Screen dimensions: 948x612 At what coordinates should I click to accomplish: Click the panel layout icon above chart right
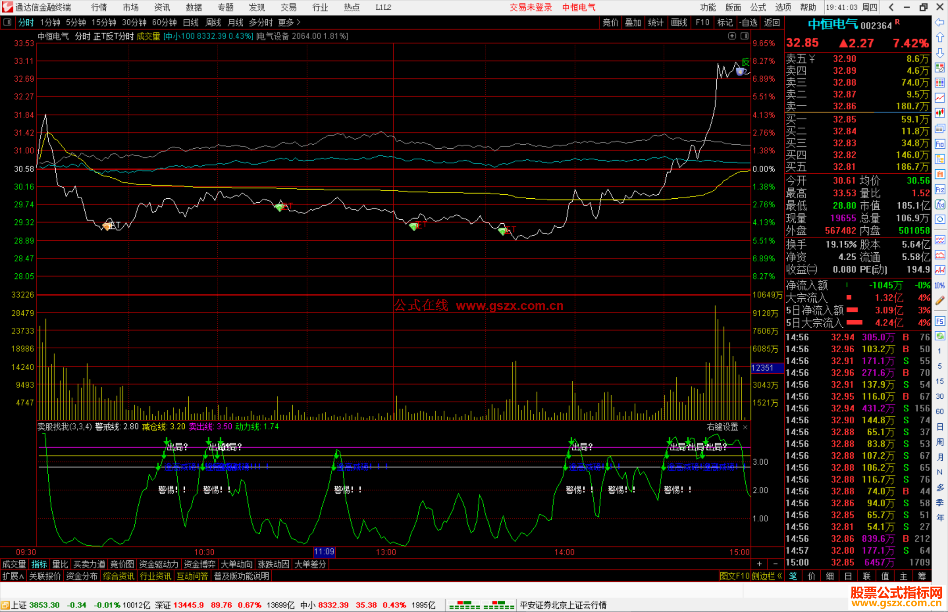pyautogui.click(x=744, y=36)
